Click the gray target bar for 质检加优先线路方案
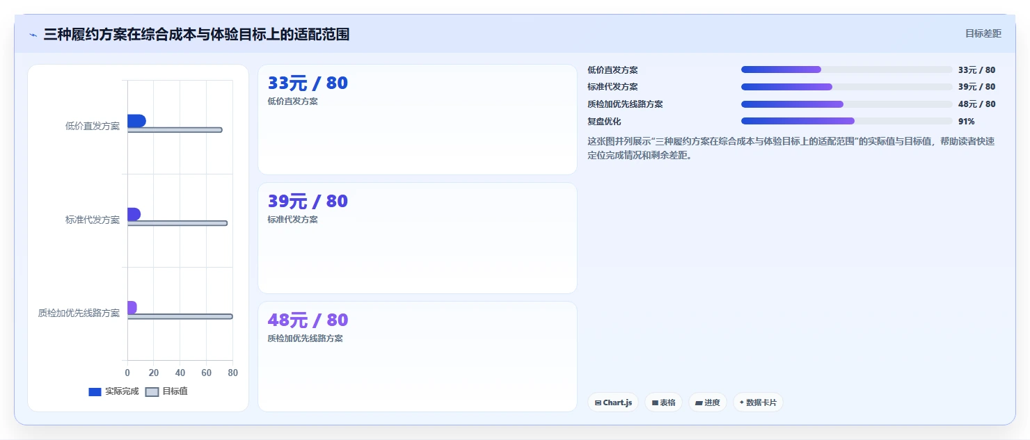This screenshot has height=440, width=1030. tap(180, 316)
